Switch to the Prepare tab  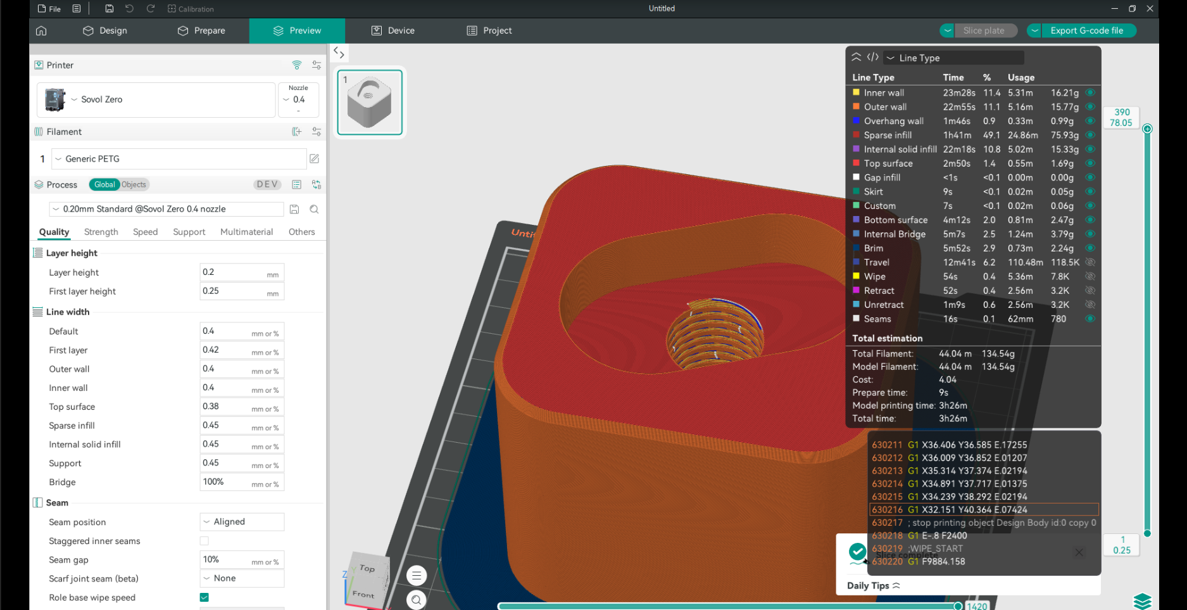click(201, 30)
